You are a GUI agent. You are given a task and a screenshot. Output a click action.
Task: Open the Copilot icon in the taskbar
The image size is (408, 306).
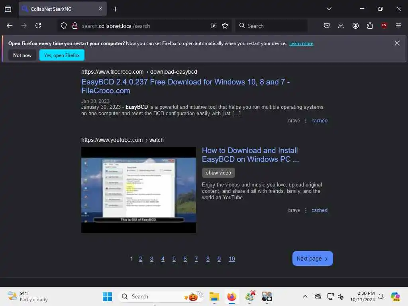[395, 296]
